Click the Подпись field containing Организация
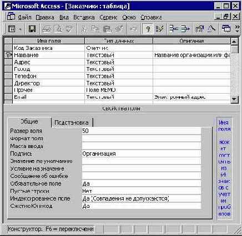The width and height of the screenshot is (242, 236). click(x=142, y=153)
